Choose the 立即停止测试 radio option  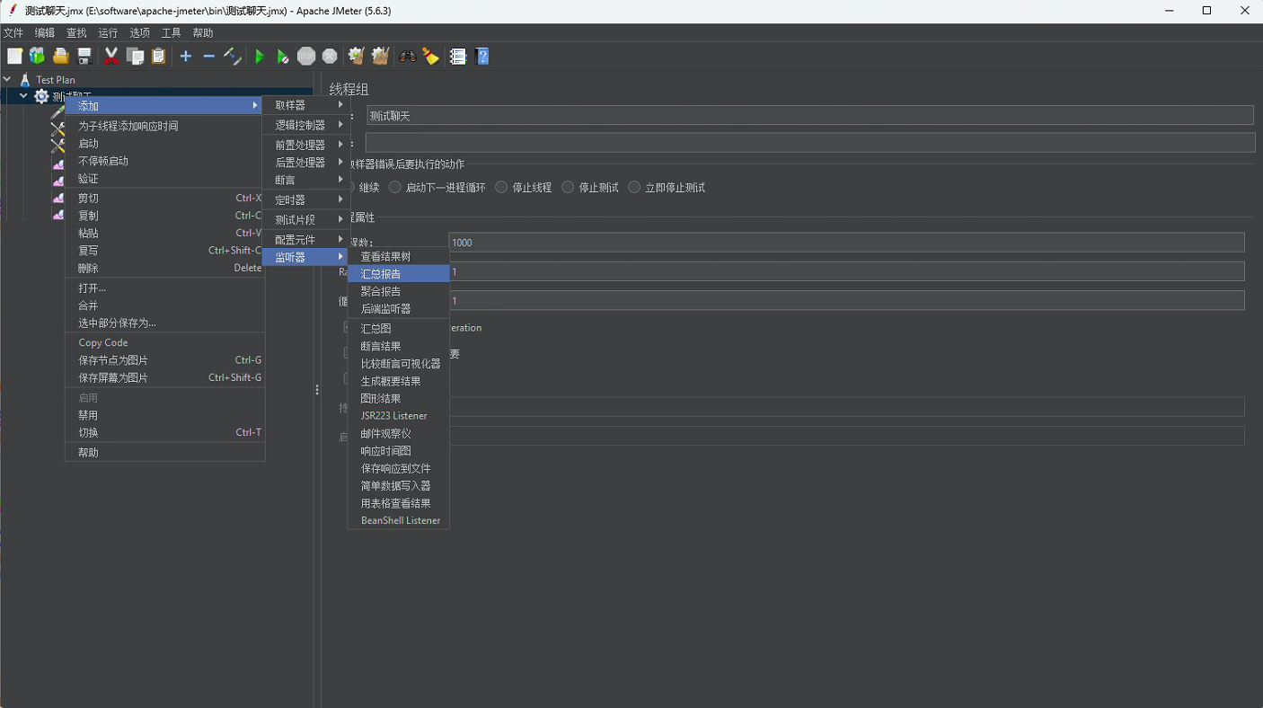click(x=634, y=188)
